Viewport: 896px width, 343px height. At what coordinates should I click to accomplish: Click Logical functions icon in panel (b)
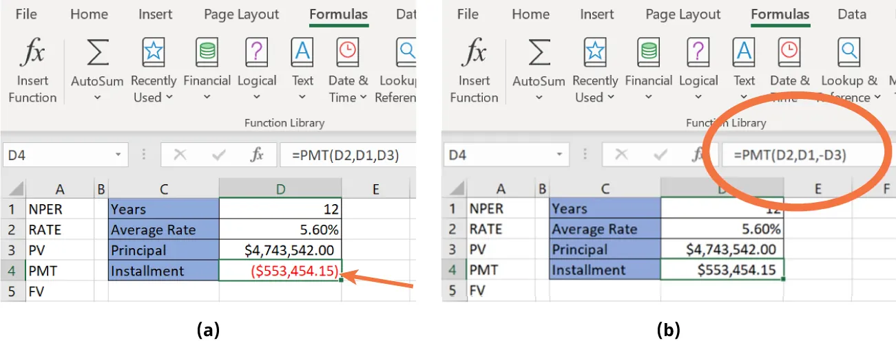pos(698,54)
